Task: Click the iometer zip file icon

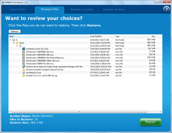Action: coord(24,76)
